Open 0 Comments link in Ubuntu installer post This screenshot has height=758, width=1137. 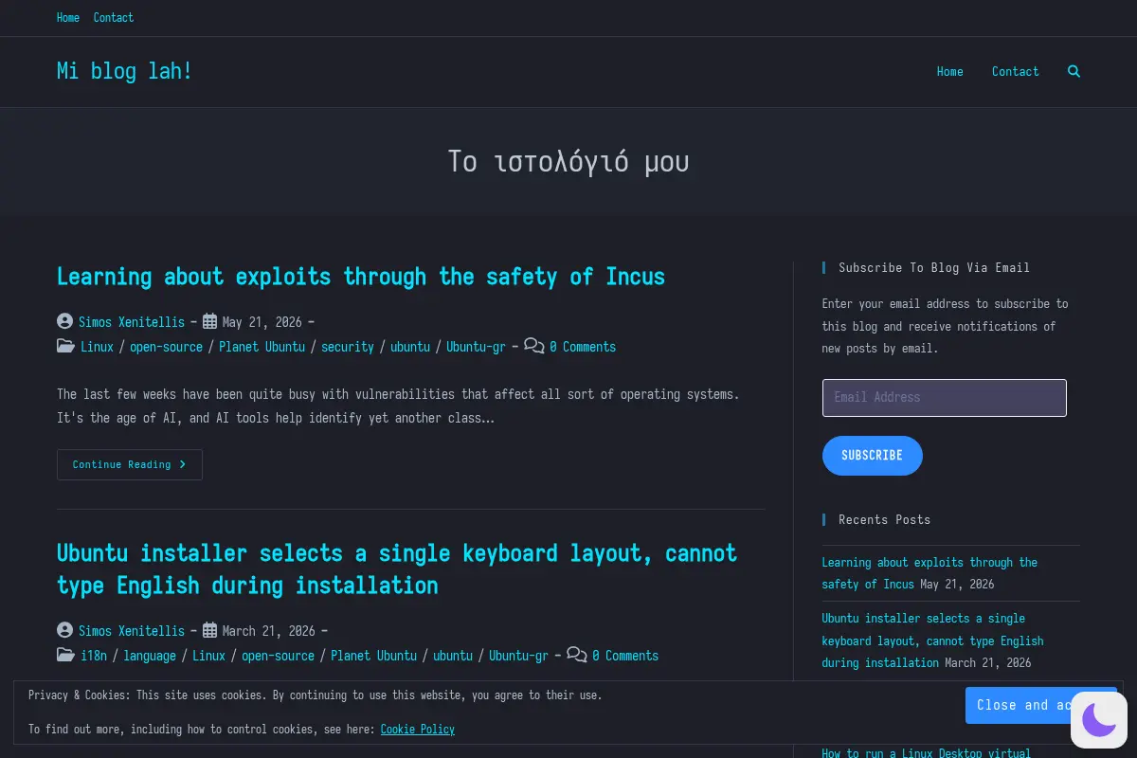point(625,656)
